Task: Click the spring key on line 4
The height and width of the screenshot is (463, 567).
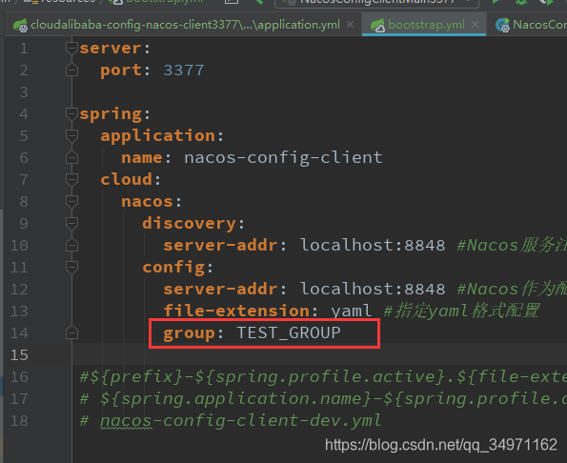Action: coord(111,114)
